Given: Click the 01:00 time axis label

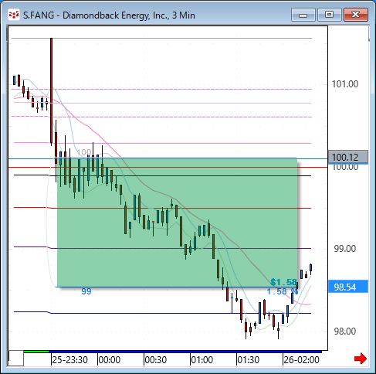Looking at the screenshot, I should [202, 359].
